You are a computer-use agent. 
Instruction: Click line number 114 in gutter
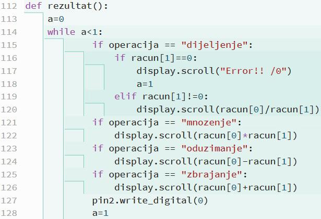pyautogui.click(x=9, y=32)
